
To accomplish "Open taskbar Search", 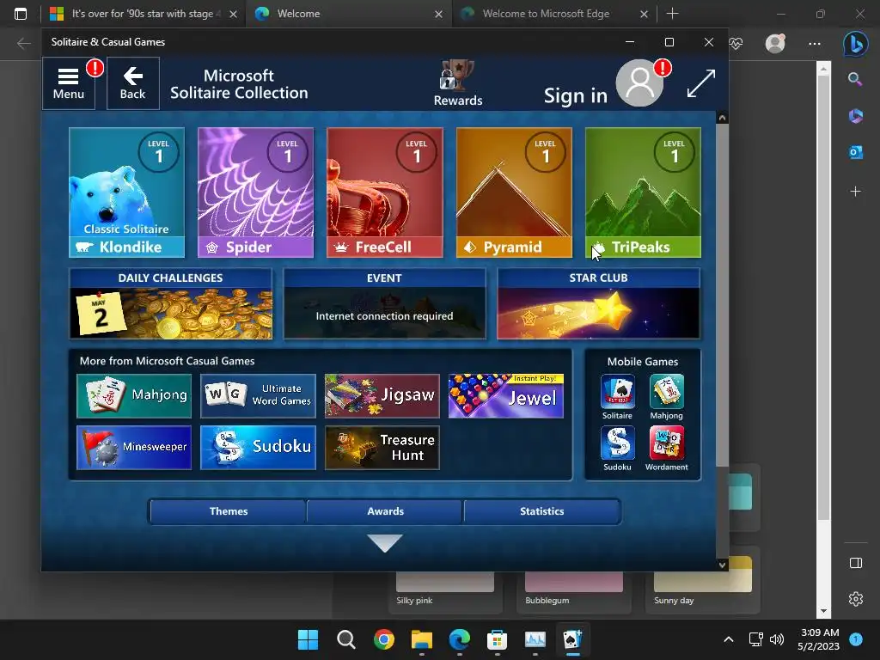I will coord(345,639).
